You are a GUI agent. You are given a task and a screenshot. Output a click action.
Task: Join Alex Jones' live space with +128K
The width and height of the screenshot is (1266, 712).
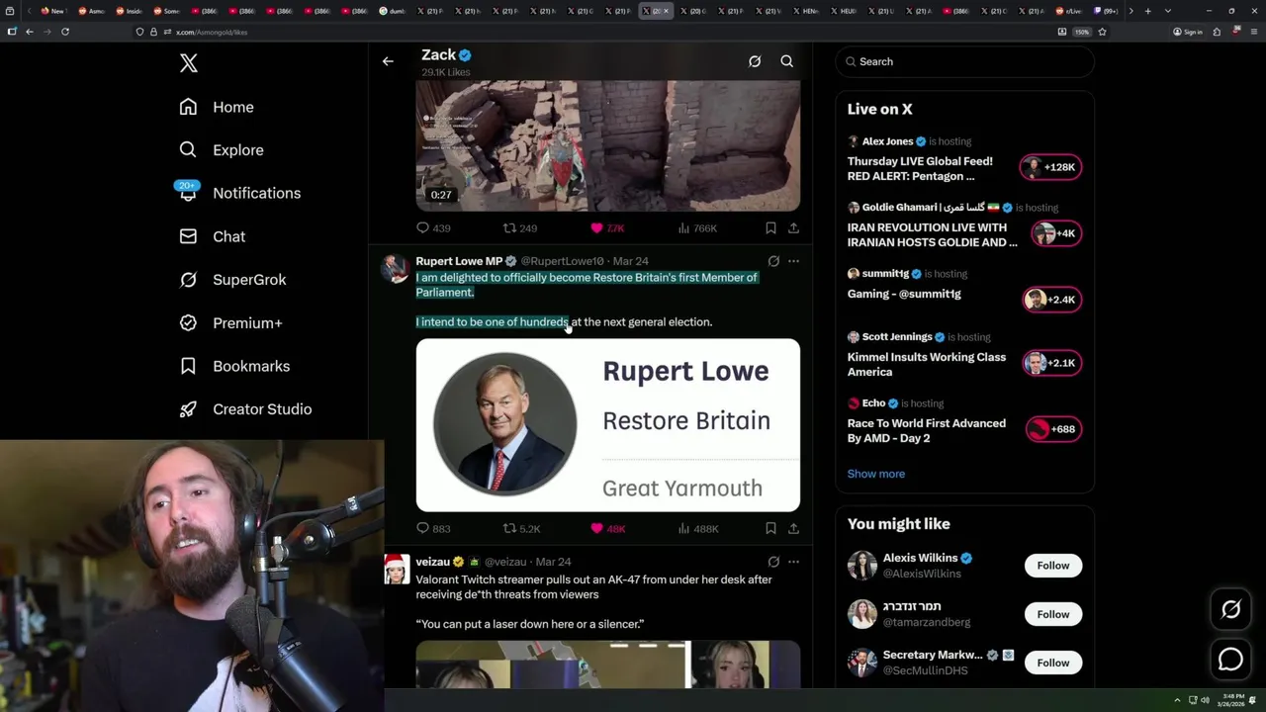1050,167
